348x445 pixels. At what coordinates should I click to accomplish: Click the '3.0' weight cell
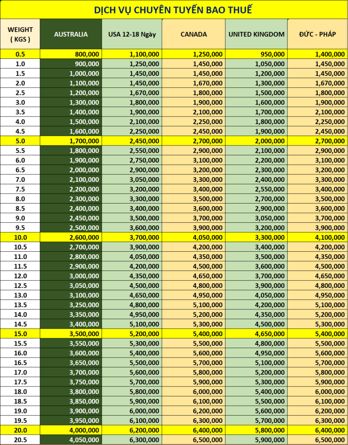coord(20,102)
